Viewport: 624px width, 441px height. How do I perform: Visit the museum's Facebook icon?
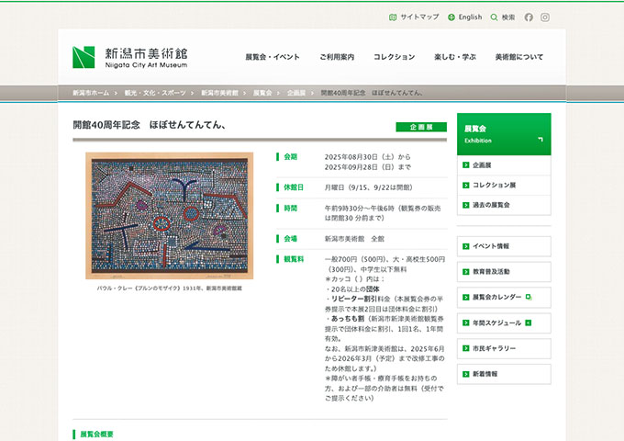pyautogui.click(x=529, y=17)
